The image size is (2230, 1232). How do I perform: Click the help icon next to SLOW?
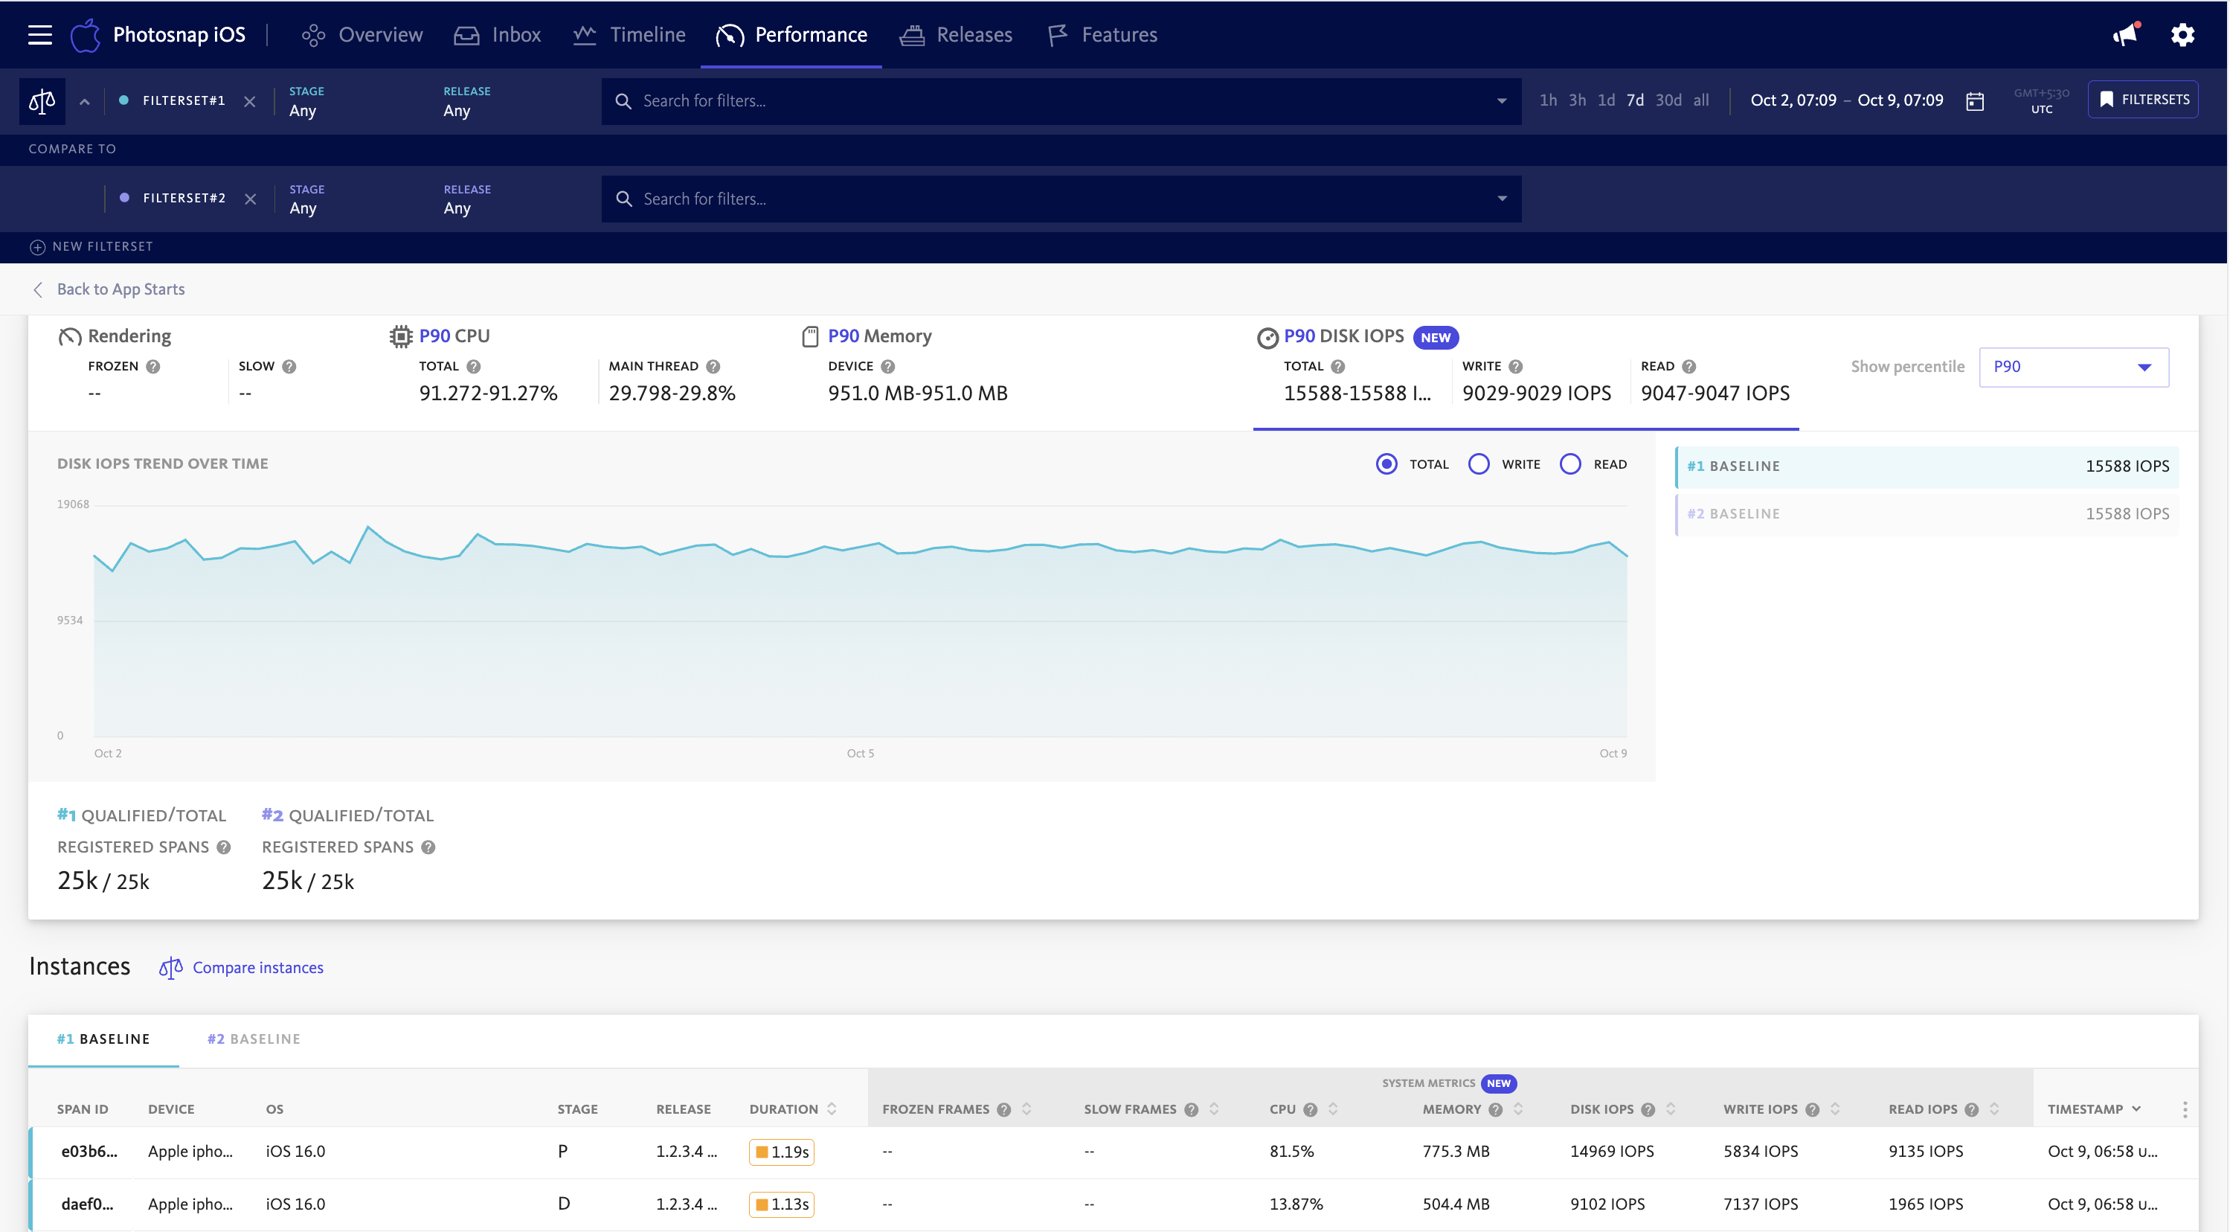coord(289,366)
